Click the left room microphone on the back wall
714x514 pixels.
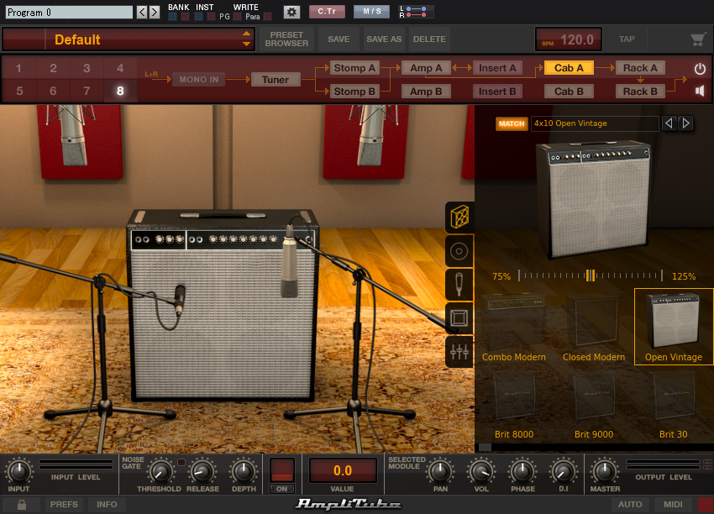coord(73,135)
